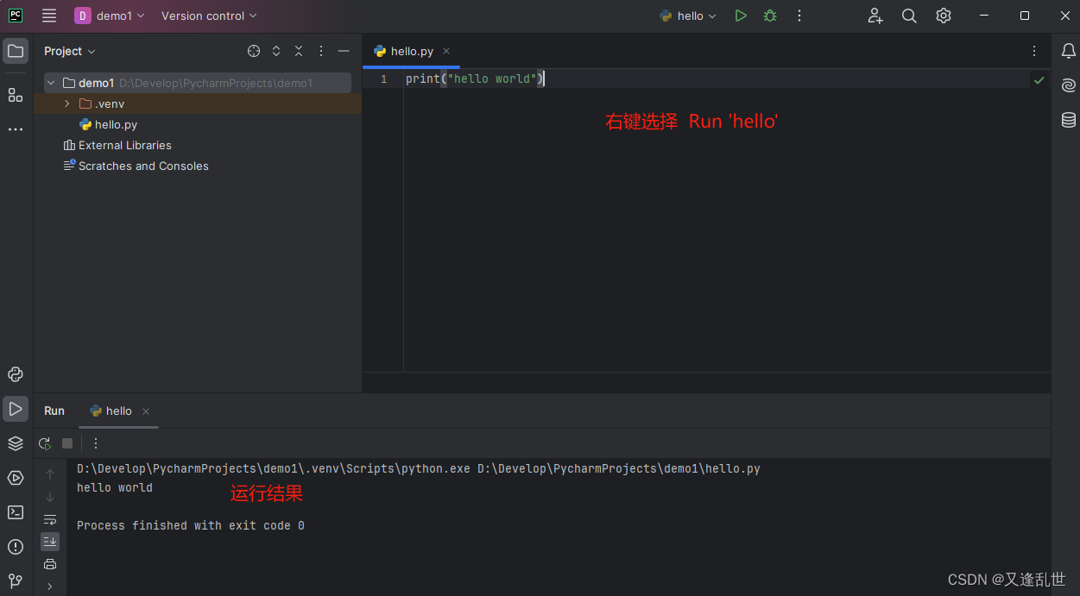Click "Process finished with exit code 0" text
The image size is (1080, 596).
coord(191,525)
